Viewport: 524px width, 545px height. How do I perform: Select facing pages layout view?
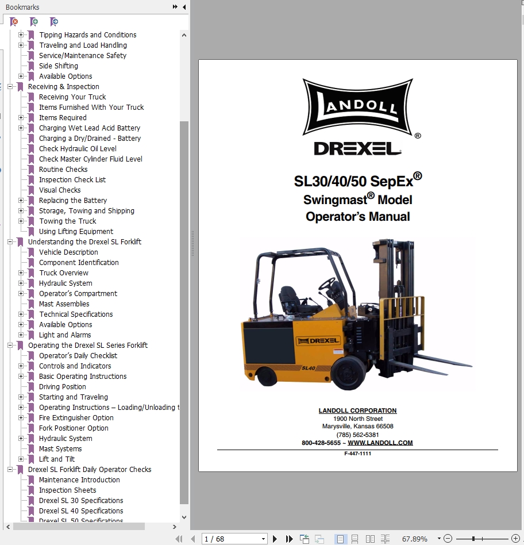coord(370,539)
